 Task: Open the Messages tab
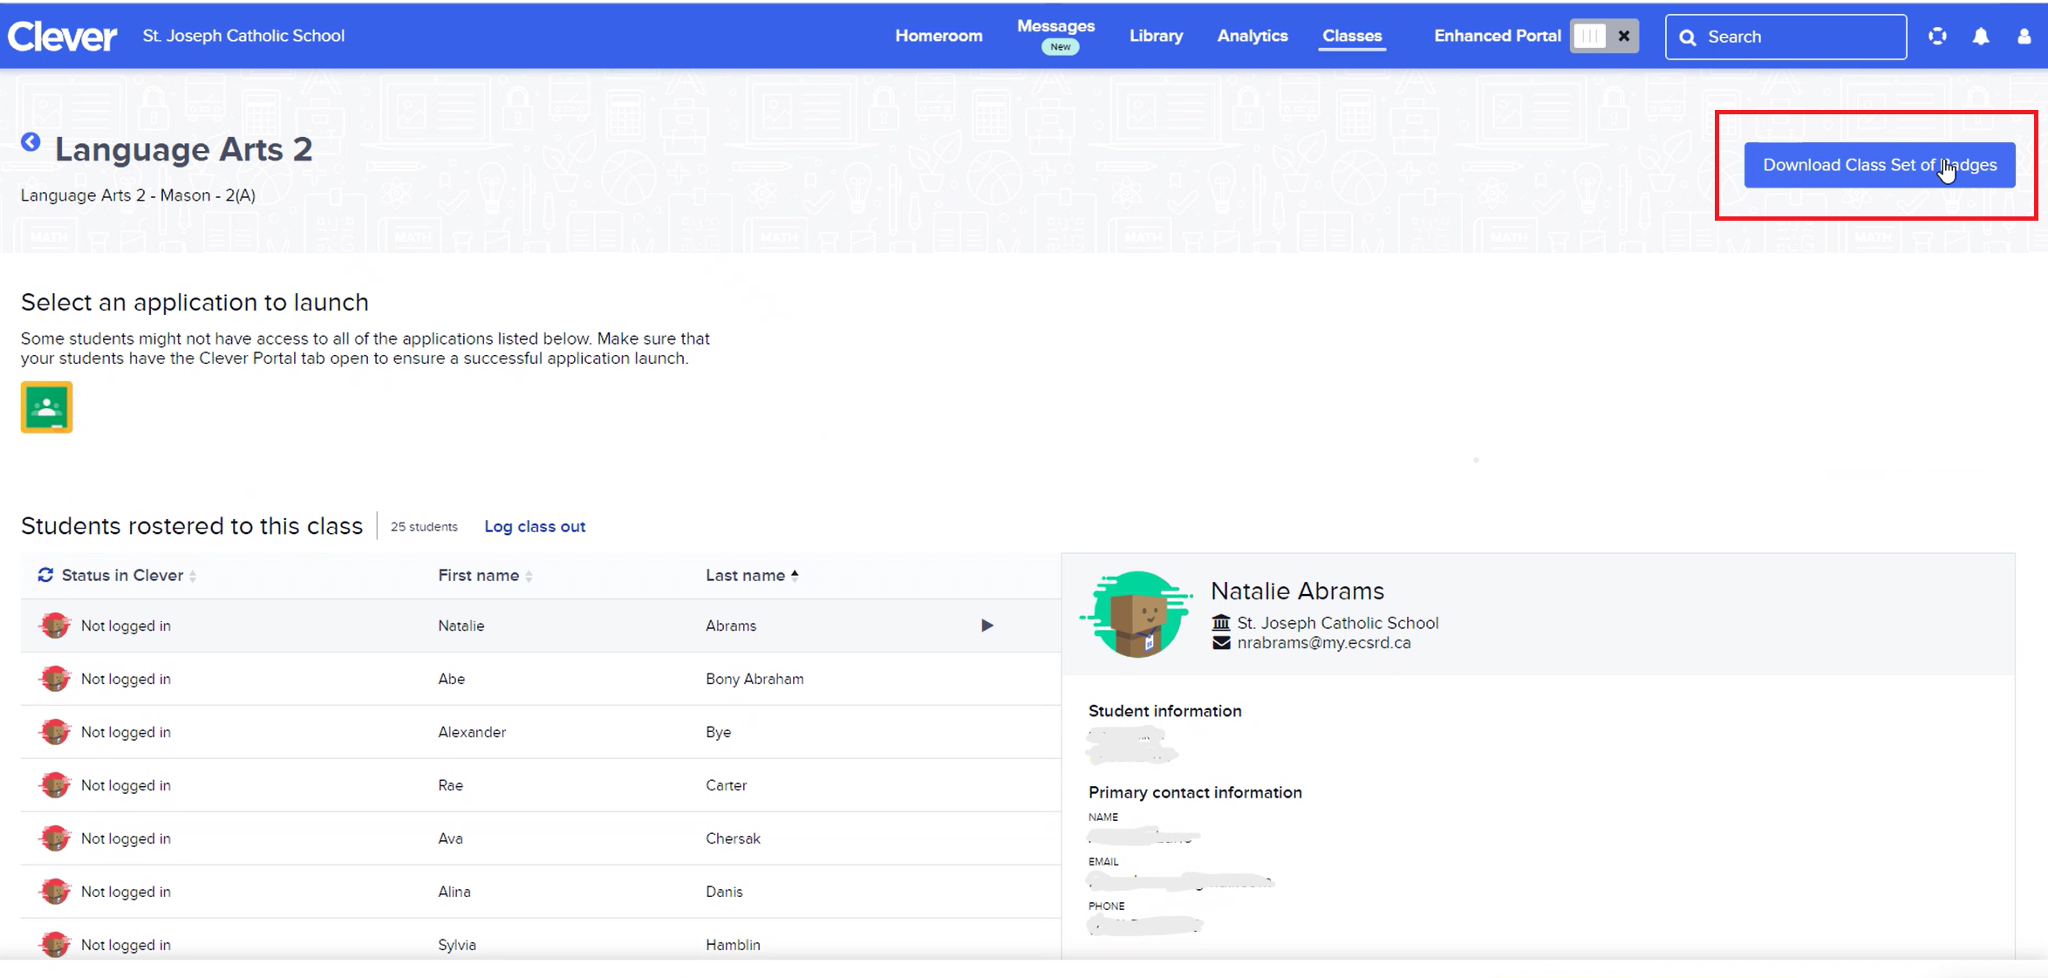point(1055,27)
